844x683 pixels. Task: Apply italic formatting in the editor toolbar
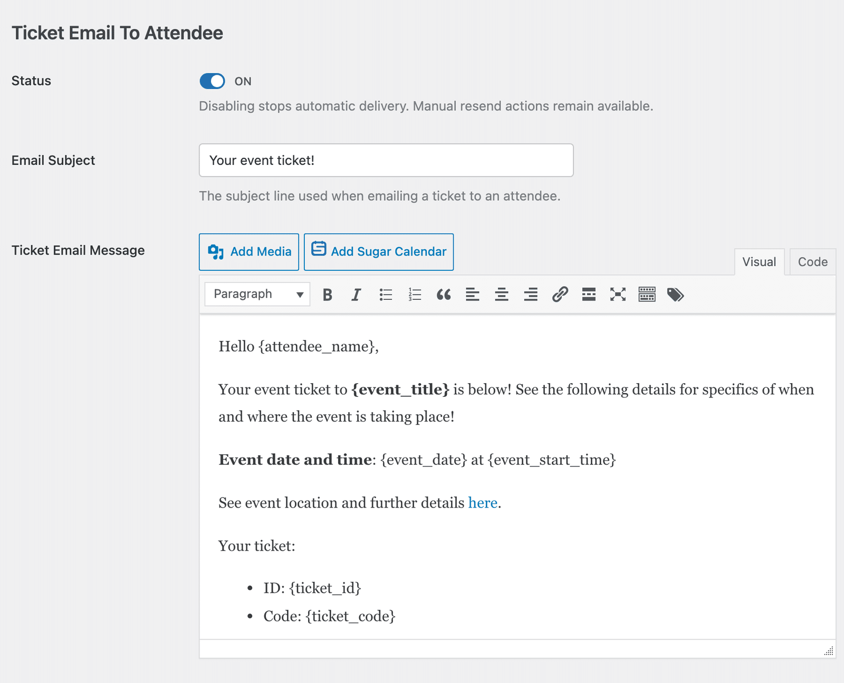click(x=357, y=295)
